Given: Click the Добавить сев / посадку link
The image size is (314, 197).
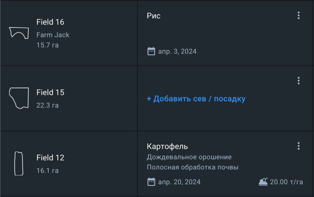Looking at the screenshot, I should coord(196,99).
